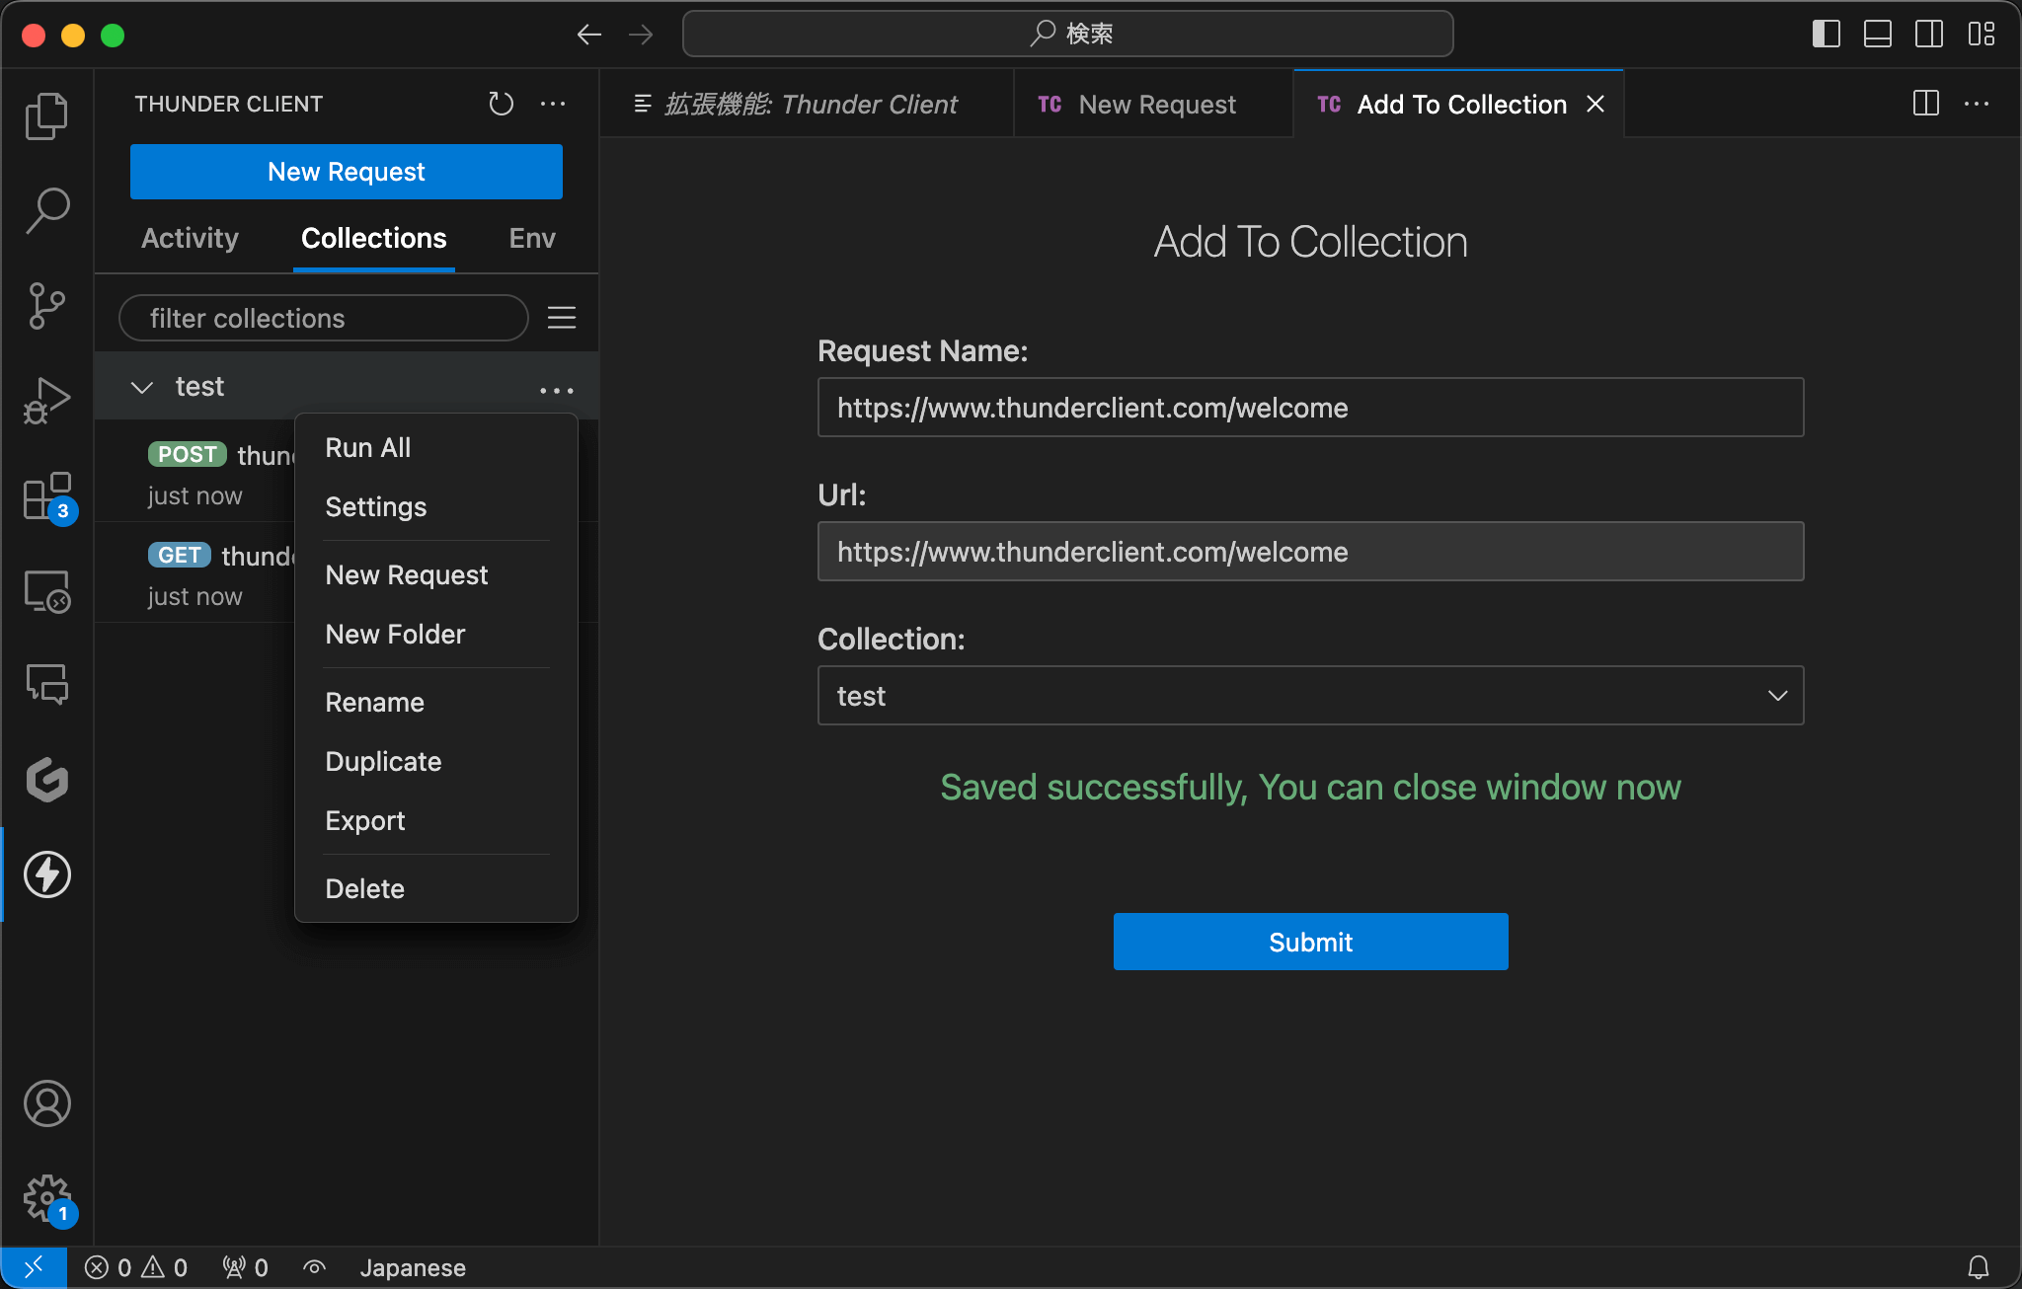This screenshot has width=2022, height=1289.
Task: Toggle the sidebar layout icon top-right
Action: (x=1826, y=34)
